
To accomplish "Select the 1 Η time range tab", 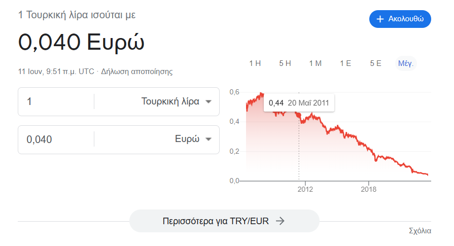I will pyautogui.click(x=255, y=63).
